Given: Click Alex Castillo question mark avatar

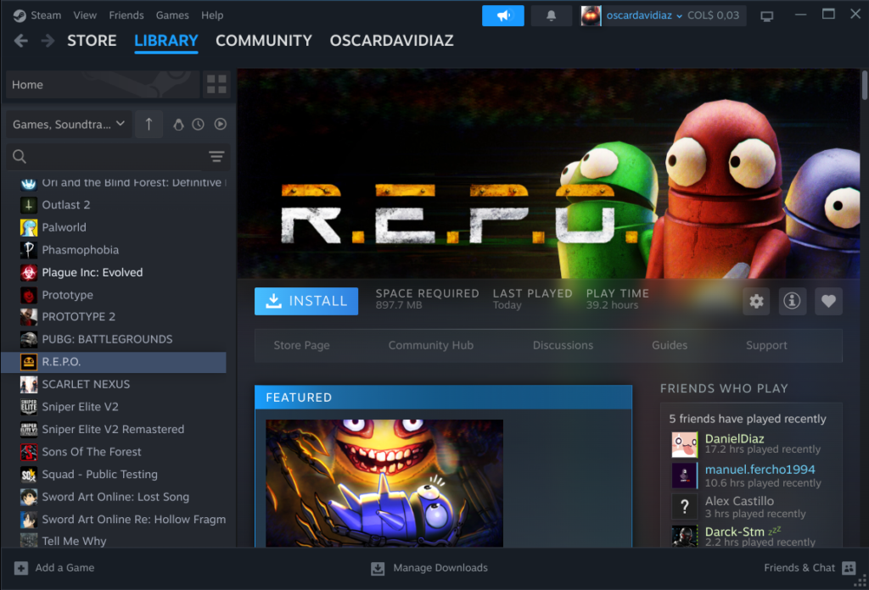Looking at the screenshot, I should click(685, 506).
